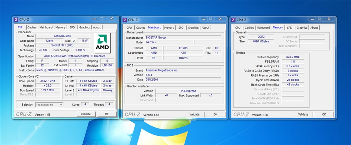Click the Instructions field value
The image size is (351, 145).
[74, 70]
